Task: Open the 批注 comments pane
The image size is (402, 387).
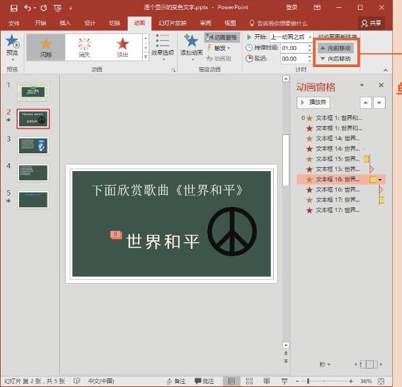Action: point(205,381)
